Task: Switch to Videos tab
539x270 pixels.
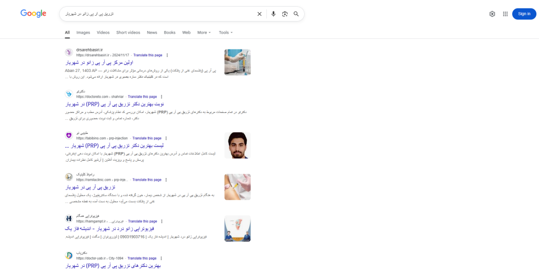Action: tap(103, 33)
